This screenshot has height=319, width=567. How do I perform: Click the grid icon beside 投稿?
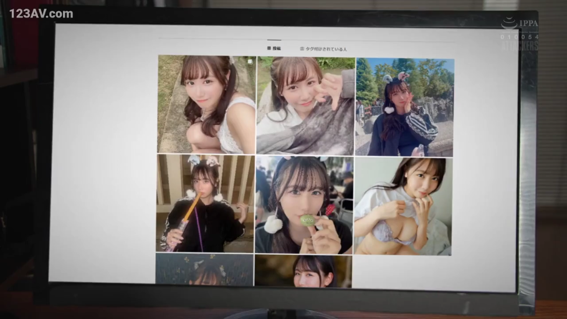pyautogui.click(x=269, y=48)
